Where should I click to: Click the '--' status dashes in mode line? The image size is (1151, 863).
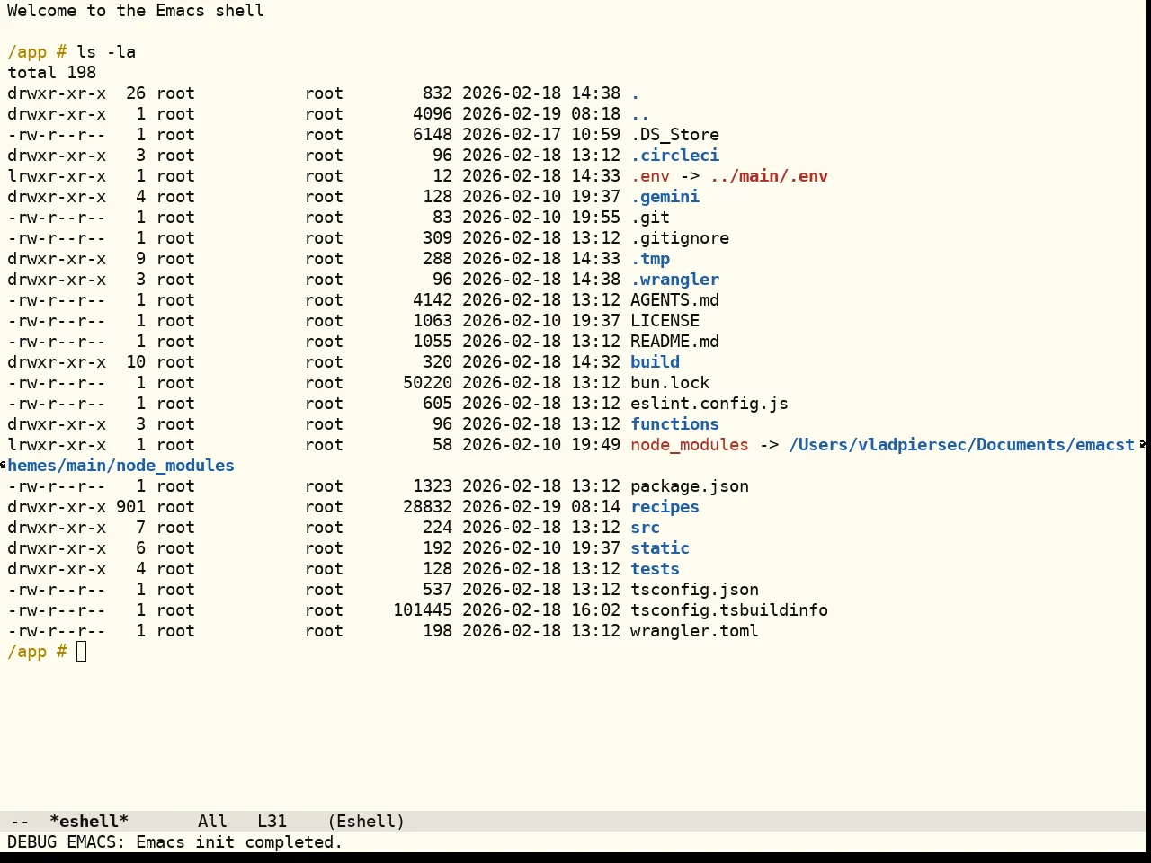[x=20, y=822]
